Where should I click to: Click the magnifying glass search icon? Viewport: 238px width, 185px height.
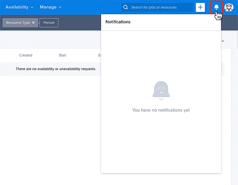[126, 7]
